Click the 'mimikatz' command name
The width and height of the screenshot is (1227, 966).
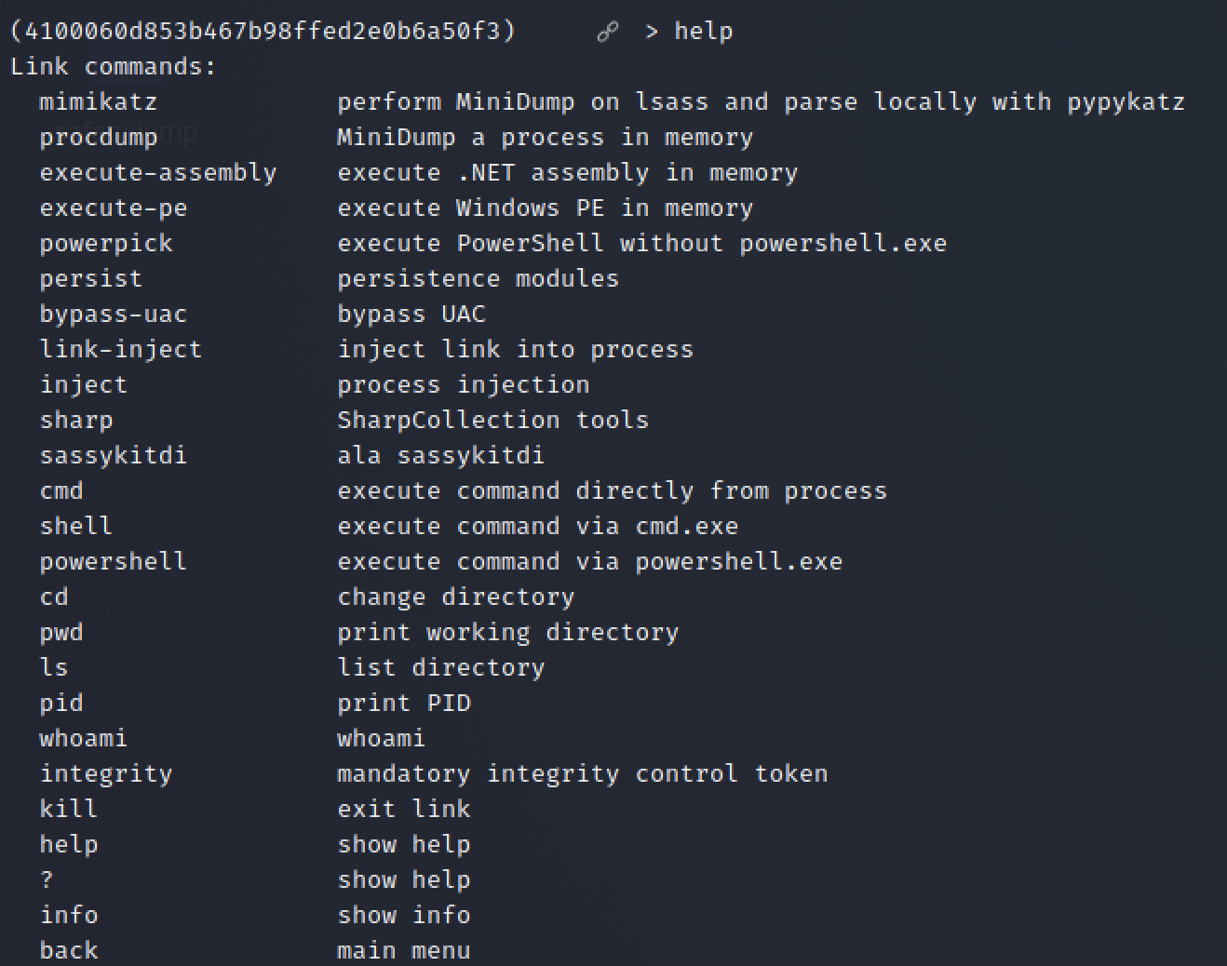(98, 102)
